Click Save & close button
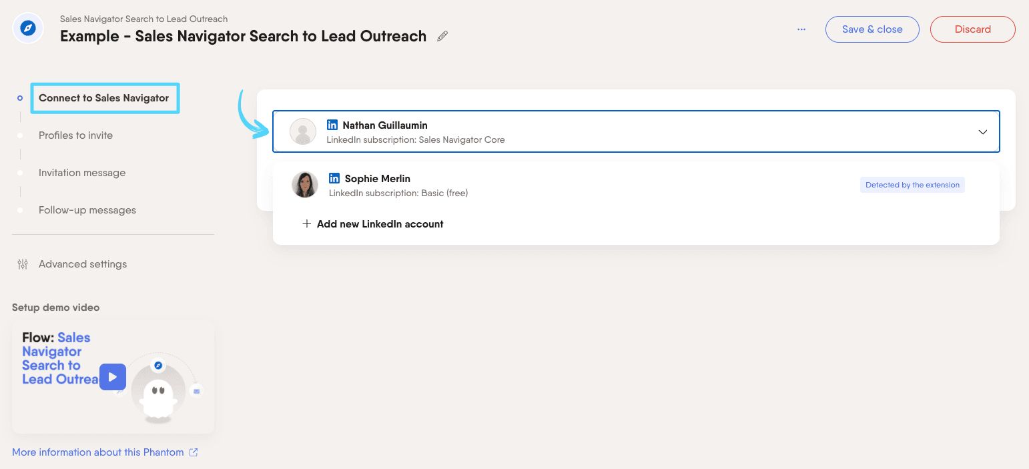The image size is (1029, 469). click(x=872, y=29)
